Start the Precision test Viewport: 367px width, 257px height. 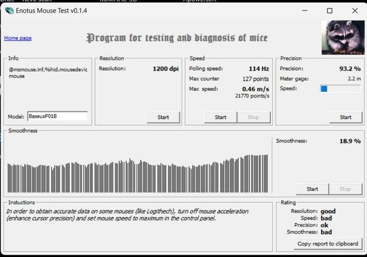[x=346, y=117]
